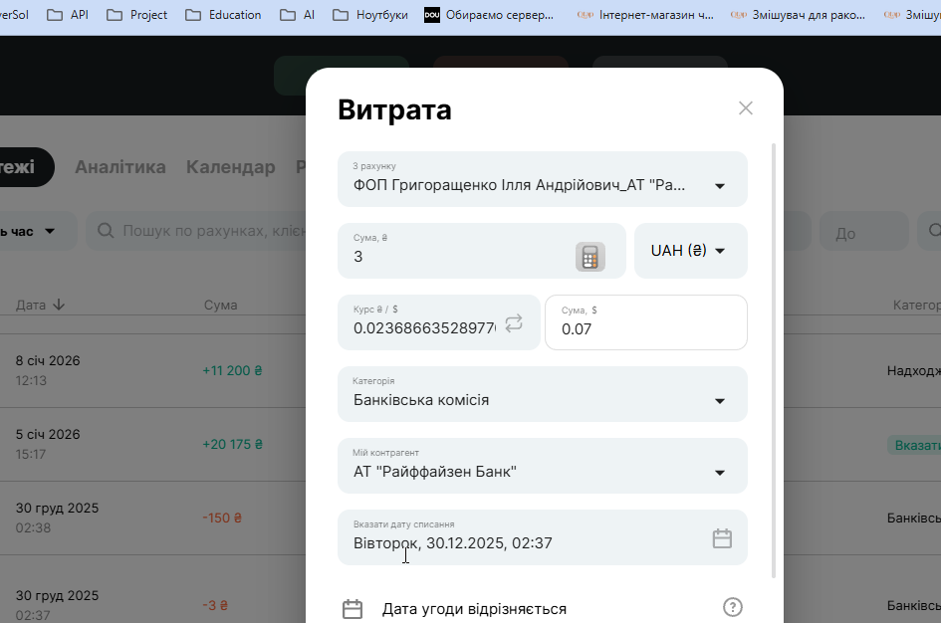Open the AI bookmarks folder
The image size is (941, 623).
click(297, 14)
